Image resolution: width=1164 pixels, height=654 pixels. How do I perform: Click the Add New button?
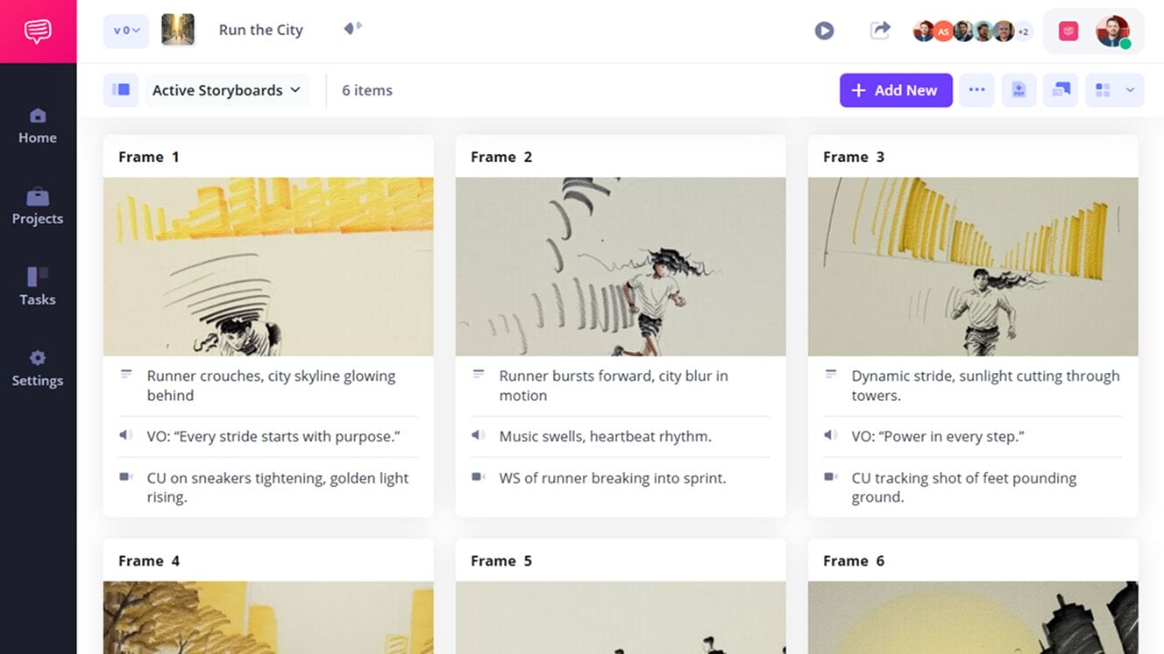(x=896, y=90)
